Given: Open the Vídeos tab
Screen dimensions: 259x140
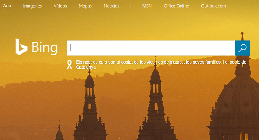Looking at the screenshot, I should (60, 6).
